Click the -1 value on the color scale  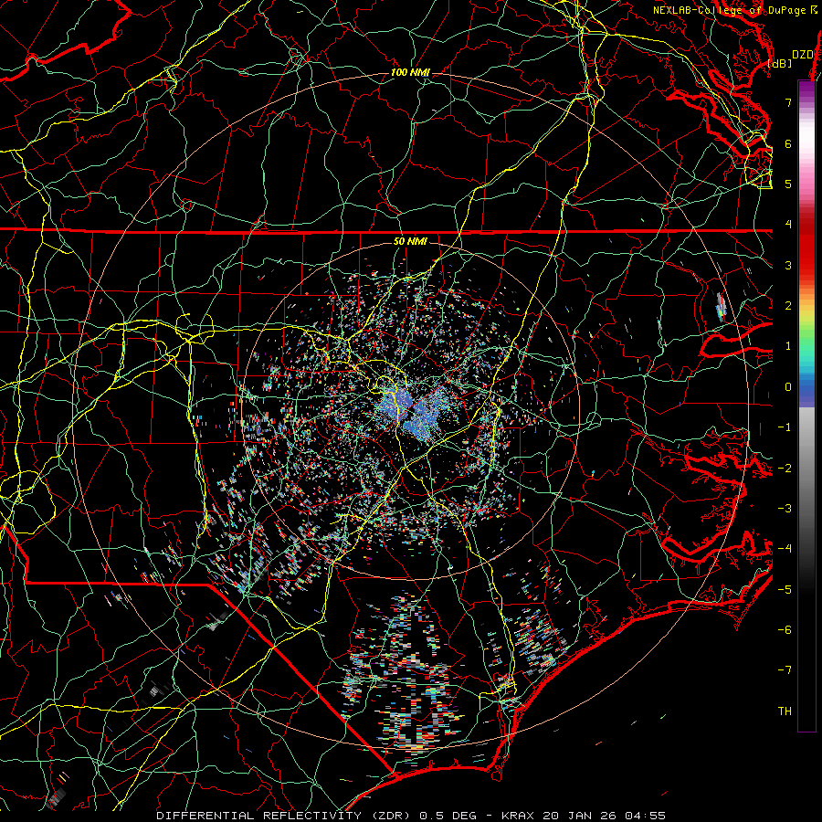785,427
